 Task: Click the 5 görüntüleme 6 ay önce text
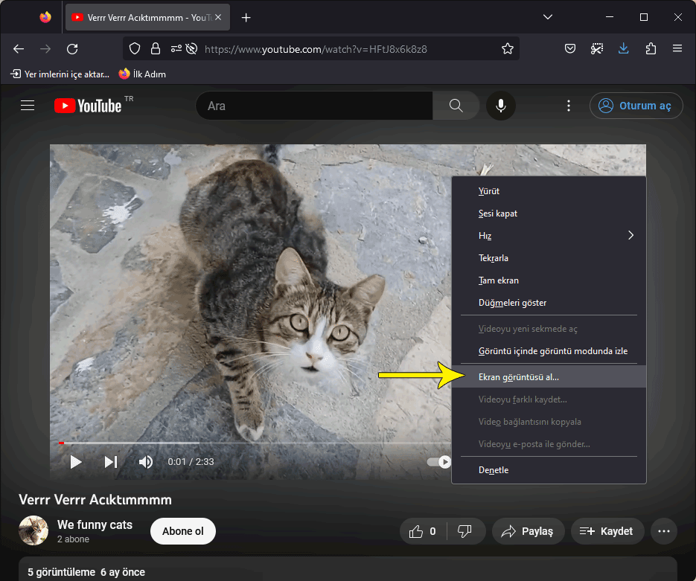[86, 572]
